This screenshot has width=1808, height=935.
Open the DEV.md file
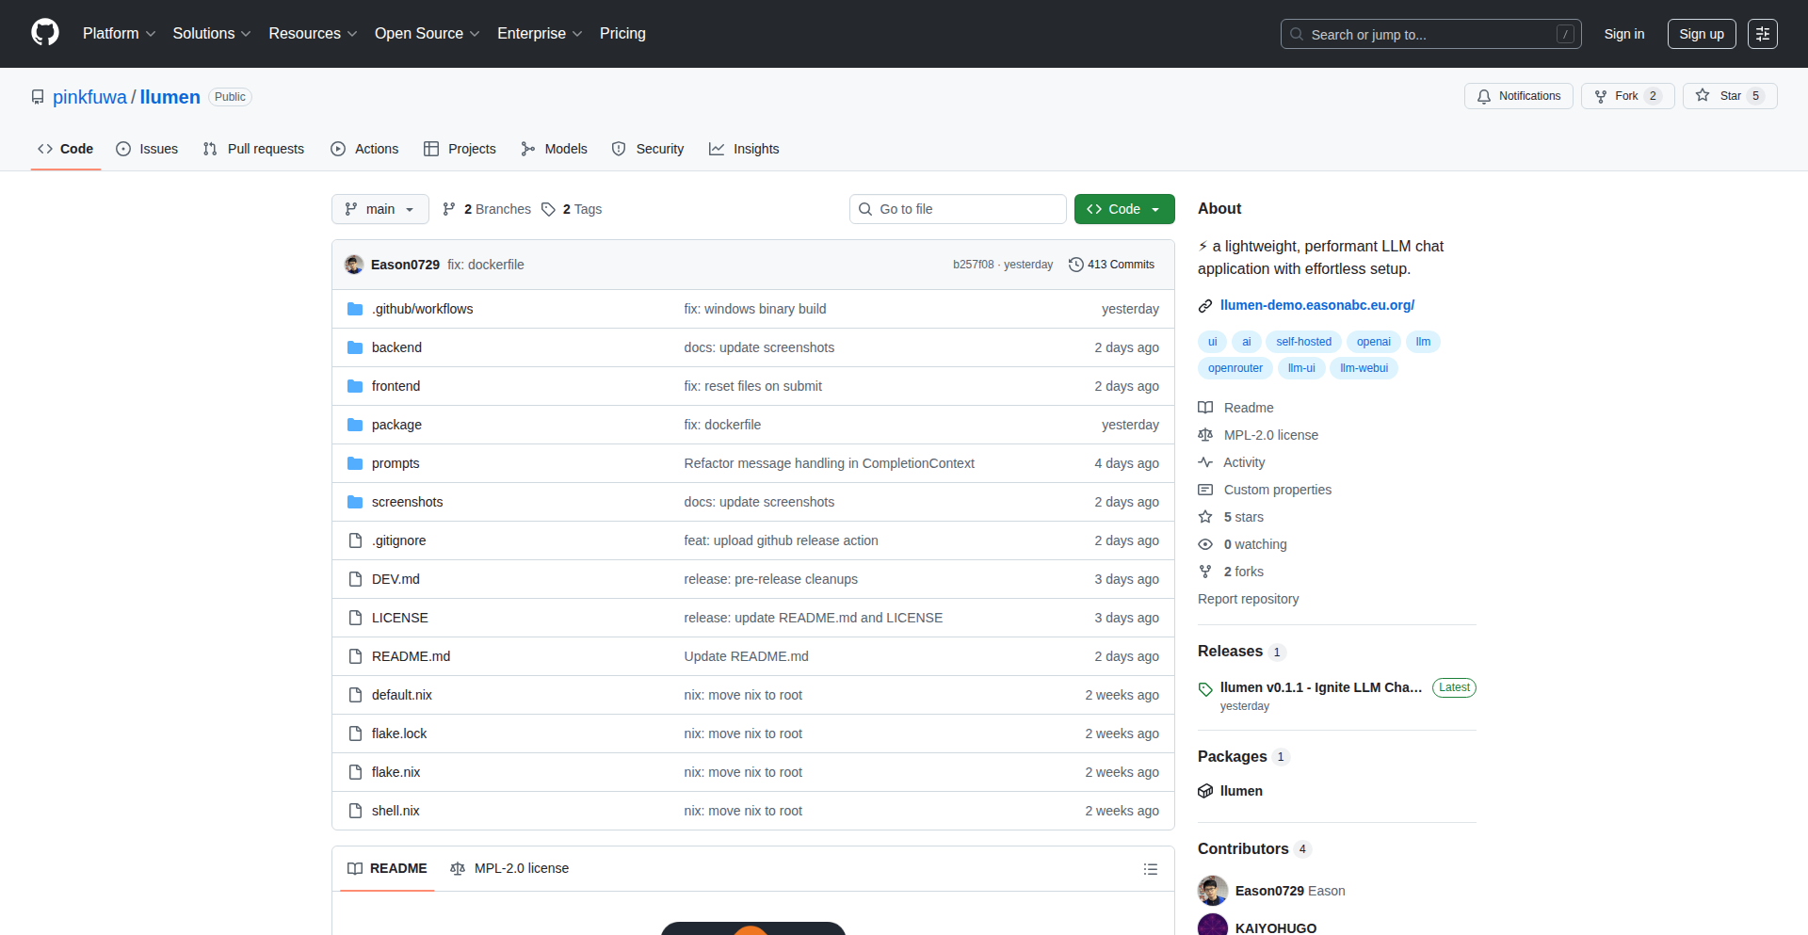pos(395,579)
